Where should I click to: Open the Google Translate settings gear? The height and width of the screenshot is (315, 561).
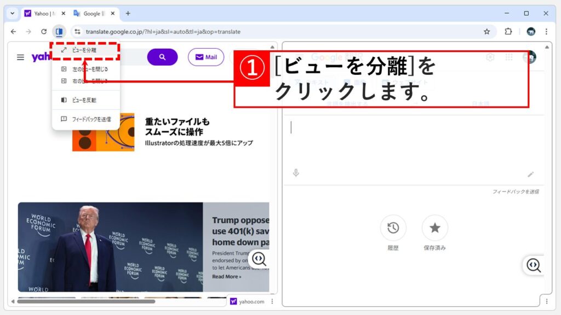(x=490, y=57)
